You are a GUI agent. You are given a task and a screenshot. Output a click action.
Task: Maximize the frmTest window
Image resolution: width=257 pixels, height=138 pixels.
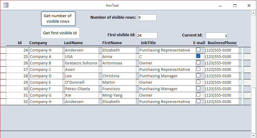[x=235, y=5]
